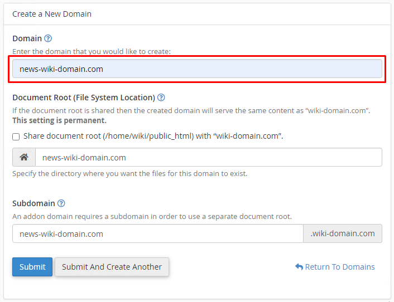
Task: Click Submit And Create Another
Action: pos(112,267)
